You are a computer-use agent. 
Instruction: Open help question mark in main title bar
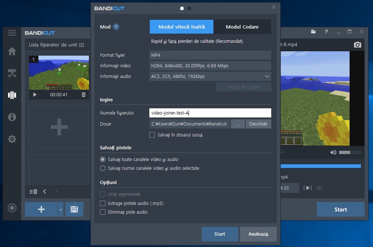click(326, 31)
